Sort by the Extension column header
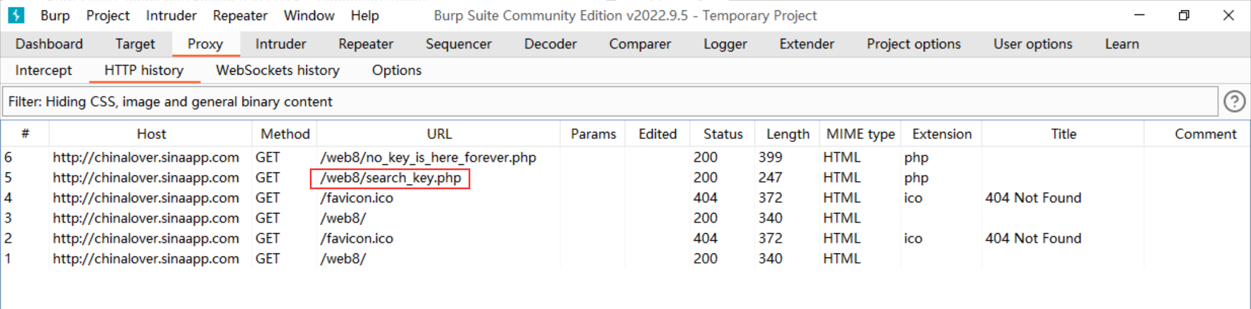The width and height of the screenshot is (1251, 309). click(x=942, y=134)
